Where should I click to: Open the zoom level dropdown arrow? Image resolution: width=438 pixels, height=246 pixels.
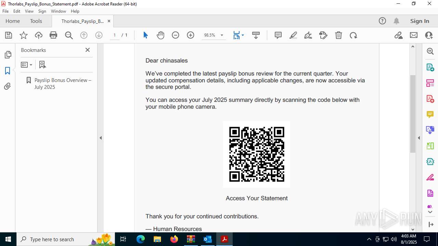[222, 35]
